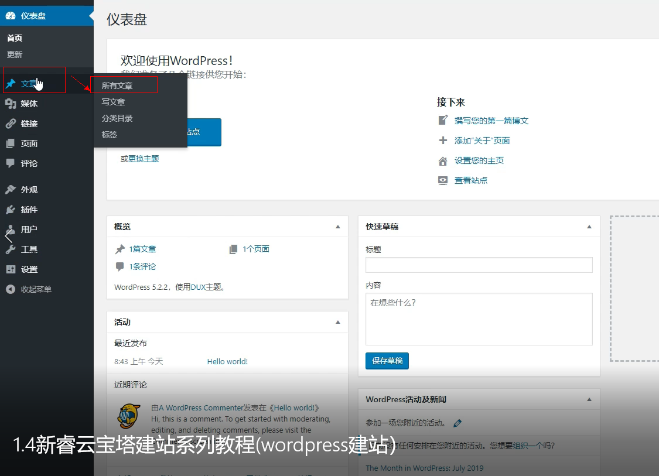
Task: Click the WordPress Commenter avatar
Action: [x=129, y=416]
